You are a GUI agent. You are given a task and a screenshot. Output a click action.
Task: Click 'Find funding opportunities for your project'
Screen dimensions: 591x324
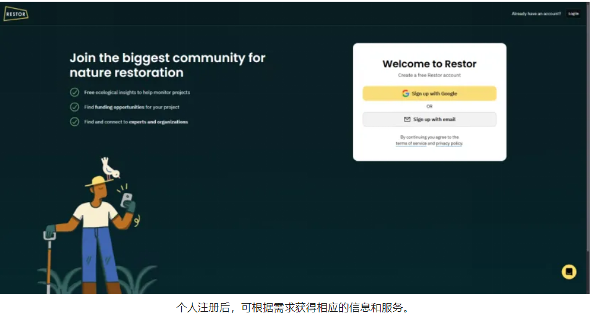point(131,107)
